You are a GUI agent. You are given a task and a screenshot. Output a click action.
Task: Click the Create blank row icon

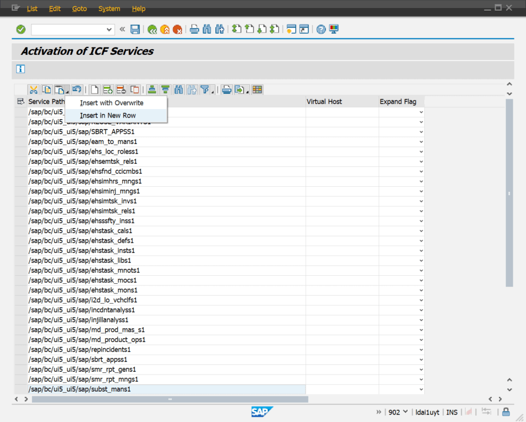[95, 90]
